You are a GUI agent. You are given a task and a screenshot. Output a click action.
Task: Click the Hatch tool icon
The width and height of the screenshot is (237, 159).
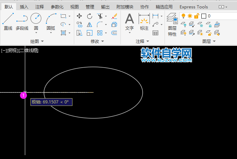pos(63,33)
